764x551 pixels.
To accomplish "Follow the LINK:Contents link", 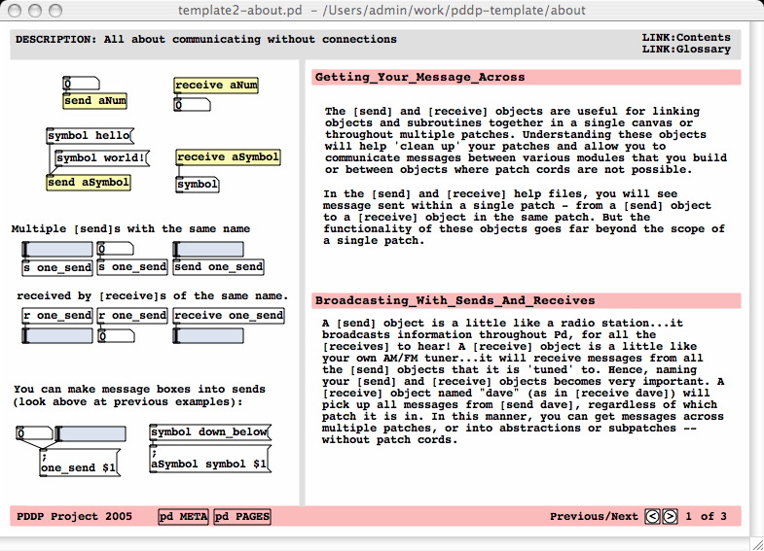I will (x=686, y=38).
